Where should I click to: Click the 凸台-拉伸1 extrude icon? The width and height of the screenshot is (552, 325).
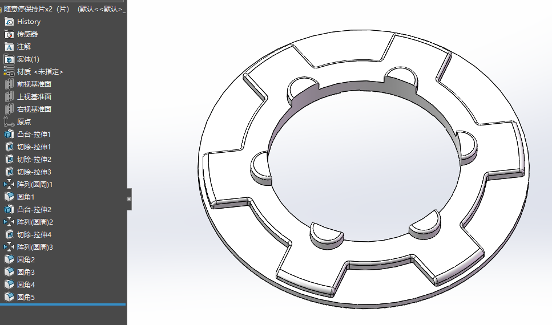[x=9, y=135]
